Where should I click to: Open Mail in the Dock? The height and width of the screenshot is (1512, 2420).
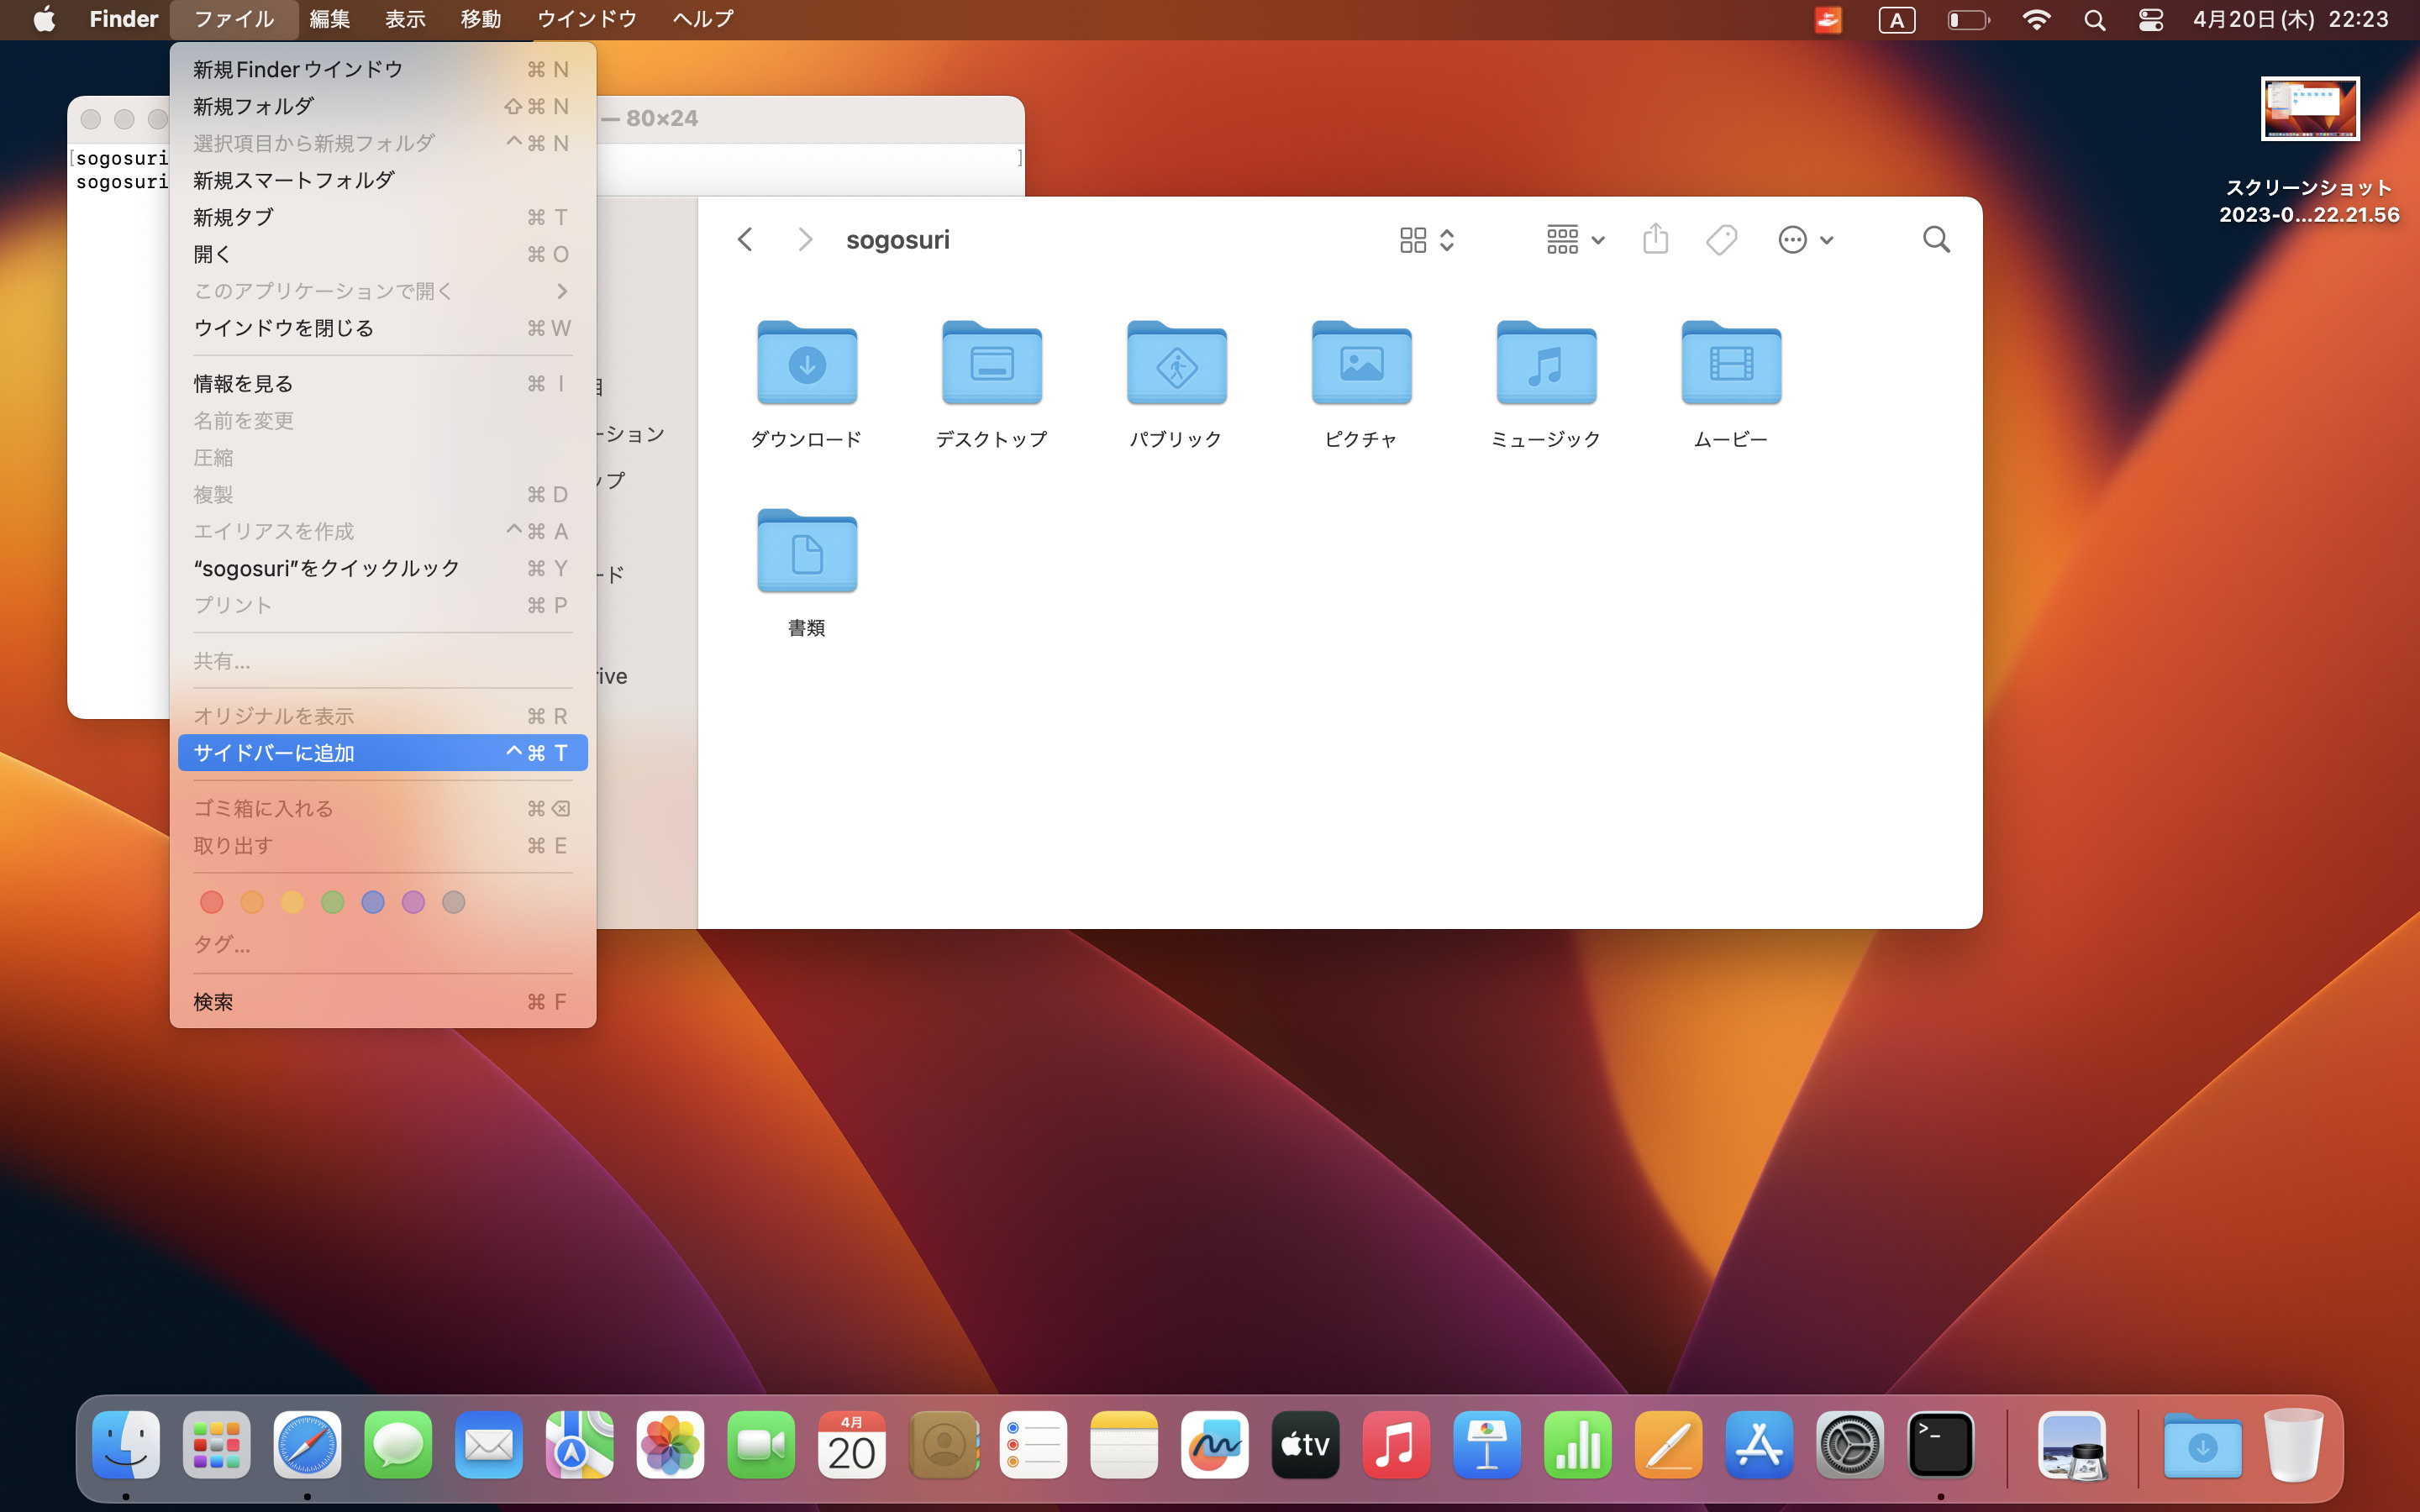click(x=488, y=1445)
